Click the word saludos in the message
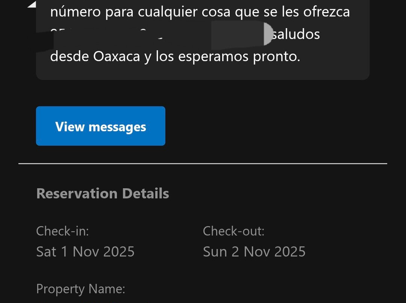406x303 pixels. point(296,34)
